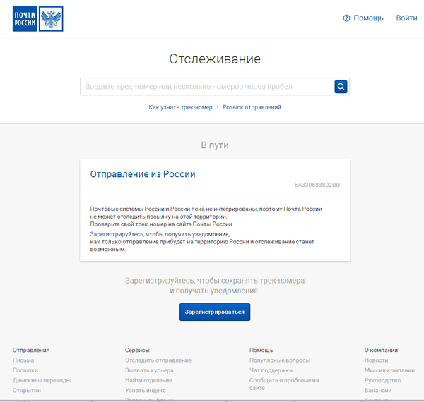Open footer link Найти отделение
Screen dimensions: 424x402
(x=148, y=380)
